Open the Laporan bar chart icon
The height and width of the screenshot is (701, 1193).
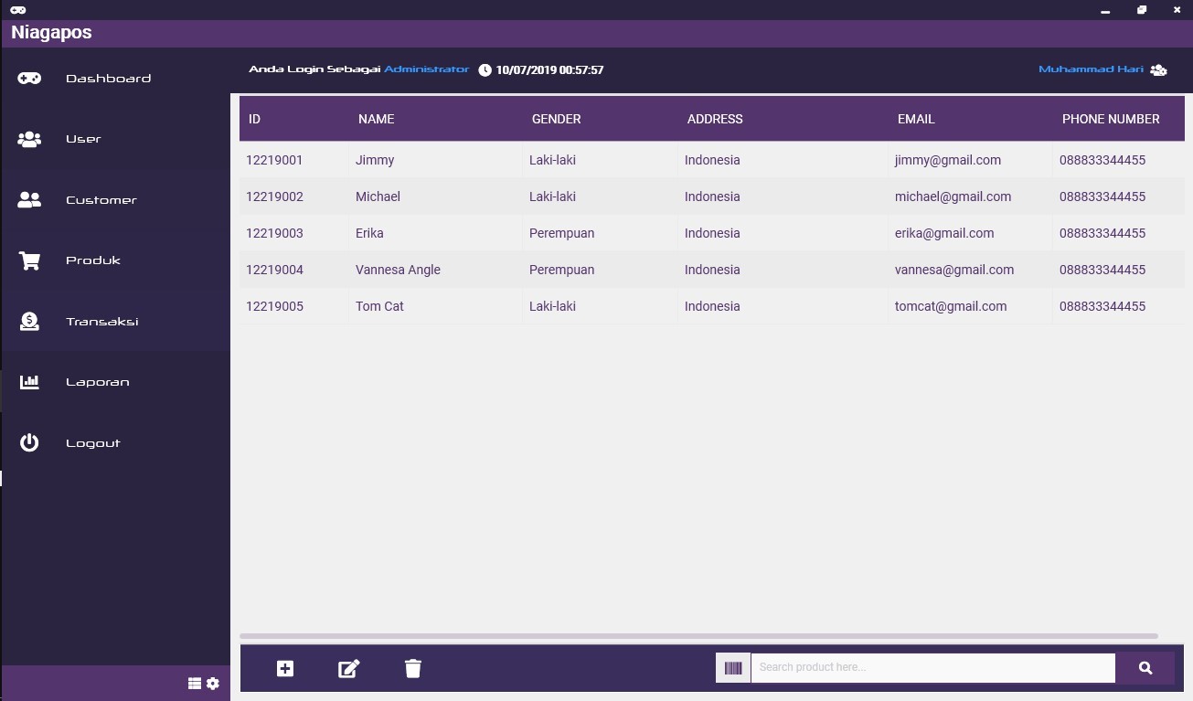pos(29,381)
